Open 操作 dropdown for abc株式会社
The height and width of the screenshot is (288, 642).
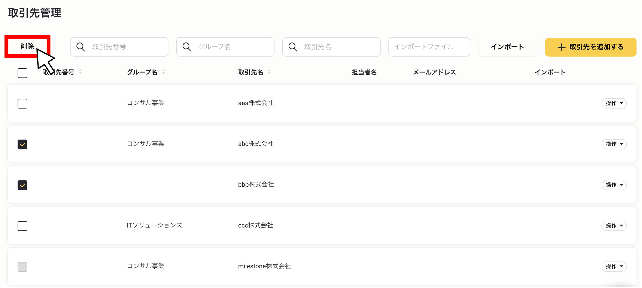point(614,144)
